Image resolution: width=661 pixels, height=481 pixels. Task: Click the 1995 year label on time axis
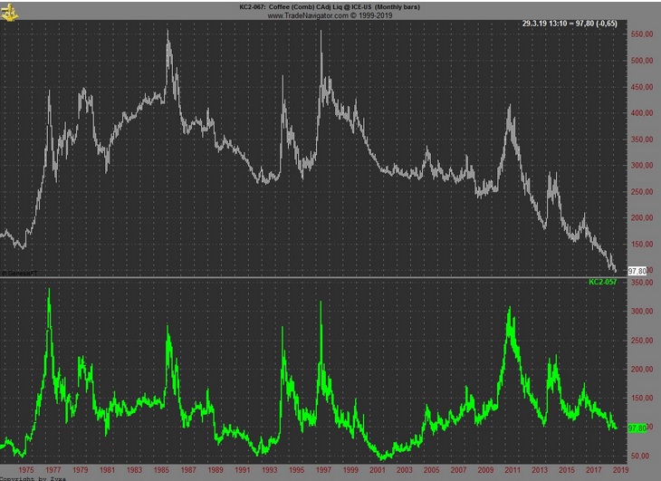(296, 470)
